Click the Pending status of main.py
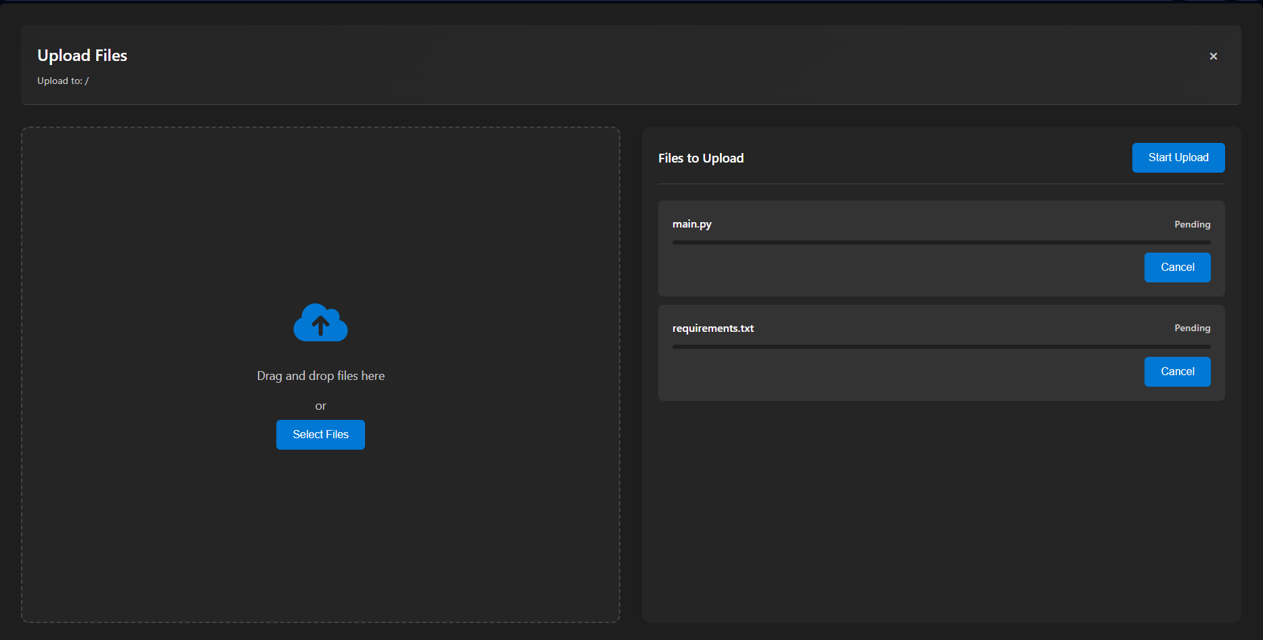Image resolution: width=1263 pixels, height=640 pixels. pyautogui.click(x=1192, y=224)
